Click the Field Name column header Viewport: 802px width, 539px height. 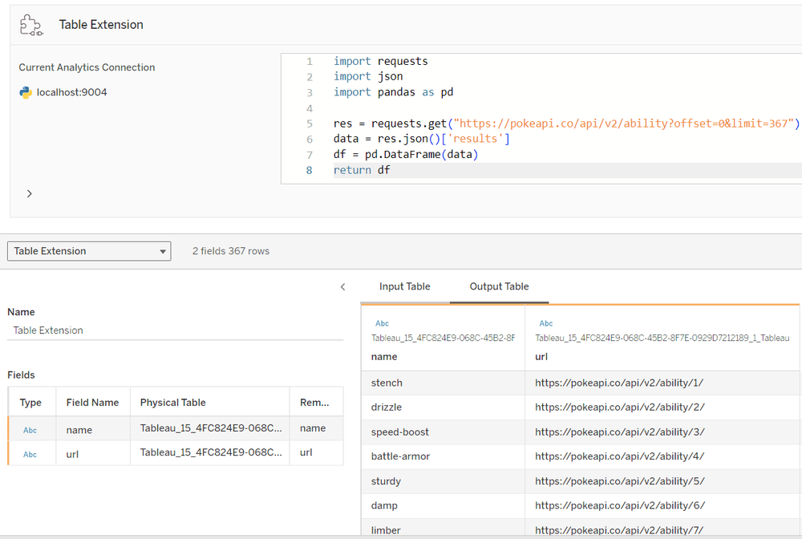tap(92, 403)
